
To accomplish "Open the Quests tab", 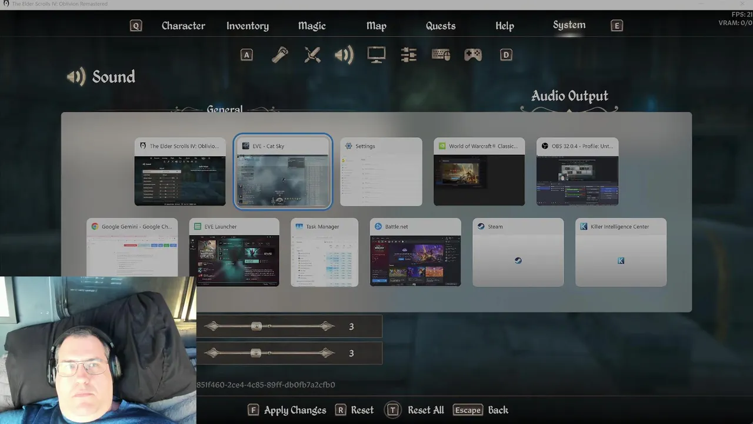I will pos(441,26).
